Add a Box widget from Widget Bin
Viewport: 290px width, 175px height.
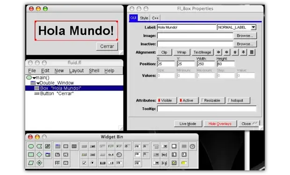184,147
